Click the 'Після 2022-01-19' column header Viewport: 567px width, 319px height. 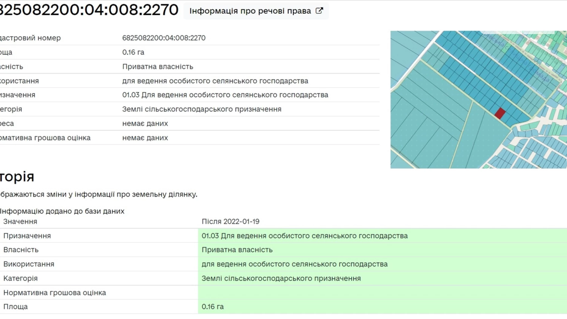coord(230,221)
